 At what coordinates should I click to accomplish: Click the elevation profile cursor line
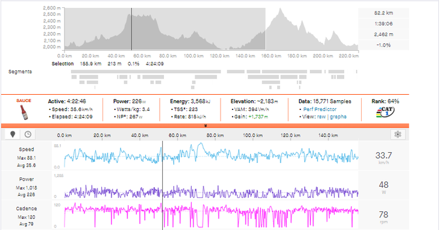131,29
